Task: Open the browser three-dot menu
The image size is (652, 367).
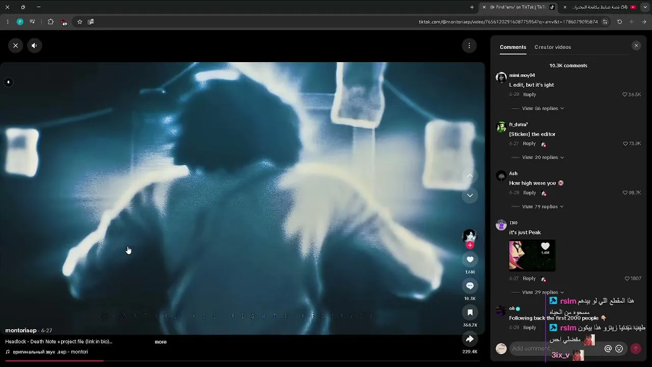Action: coord(7,22)
